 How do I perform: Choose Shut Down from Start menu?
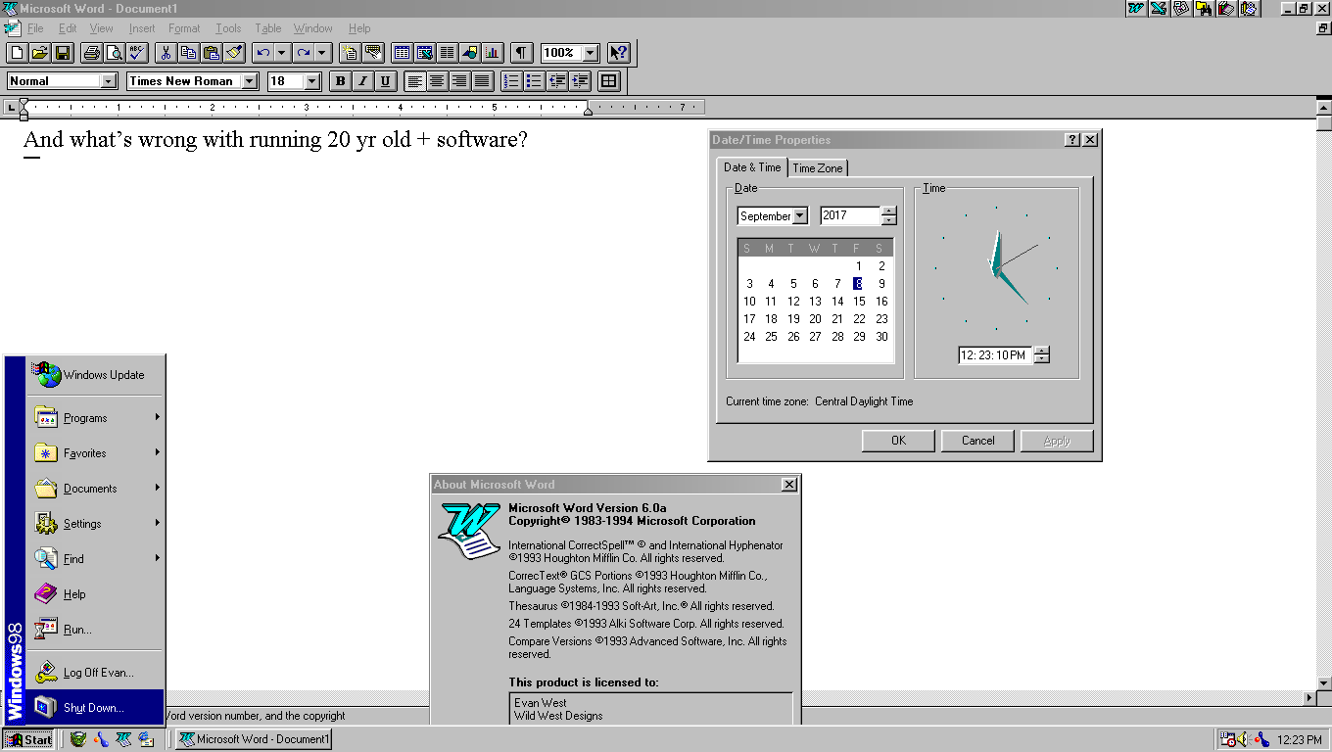[96, 708]
